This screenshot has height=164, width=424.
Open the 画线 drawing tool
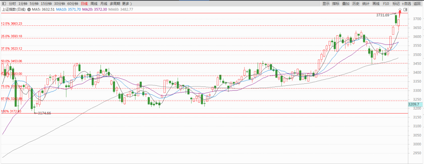376,4
